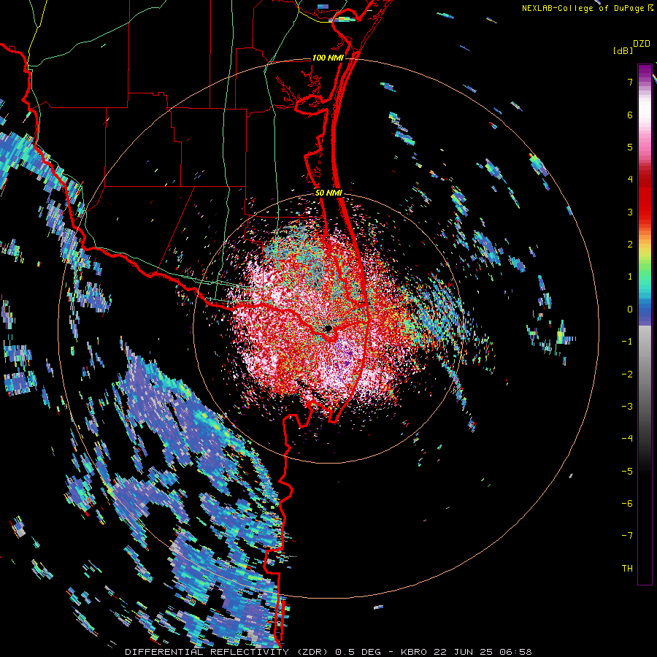Click the TH threshold label on scale
Image resolution: width=657 pixels, height=657 pixels.
[627, 568]
